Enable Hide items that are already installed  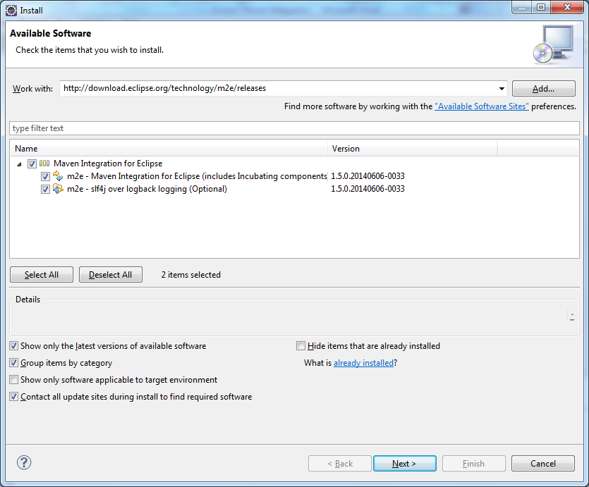[x=300, y=345]
